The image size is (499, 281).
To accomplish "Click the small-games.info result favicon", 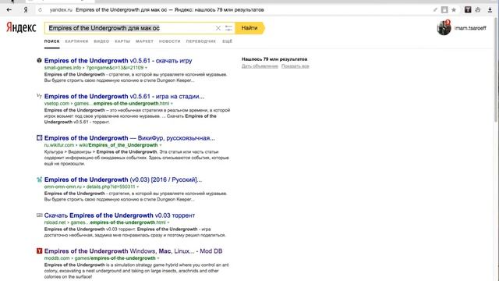I will (x=39, y=60).
